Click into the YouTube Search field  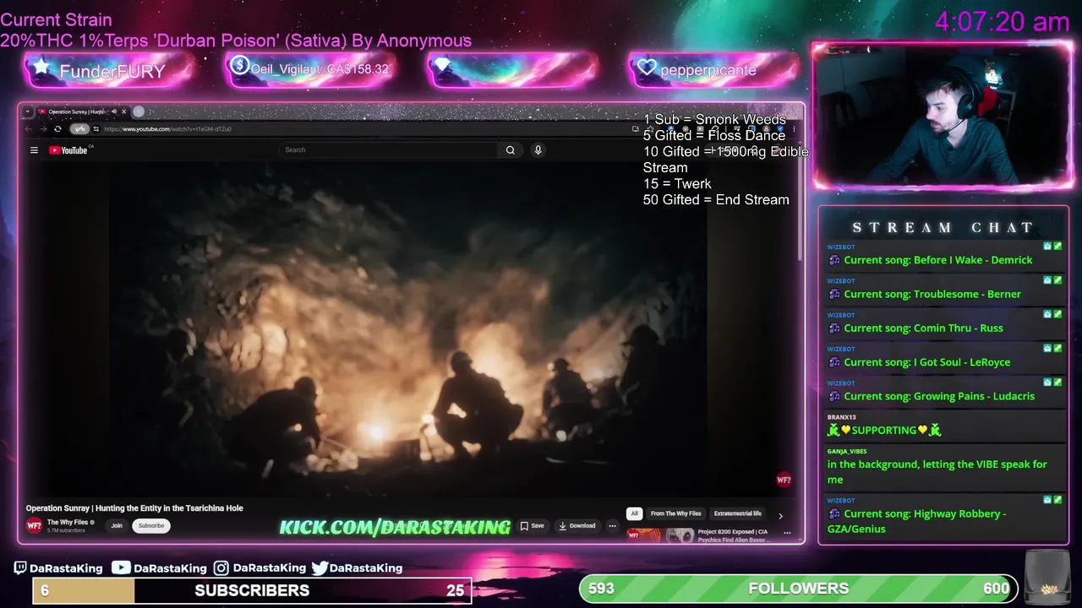click(x=389, y=149)
